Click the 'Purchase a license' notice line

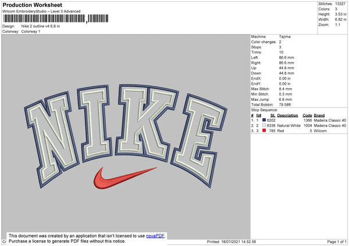tap(67, 241)
